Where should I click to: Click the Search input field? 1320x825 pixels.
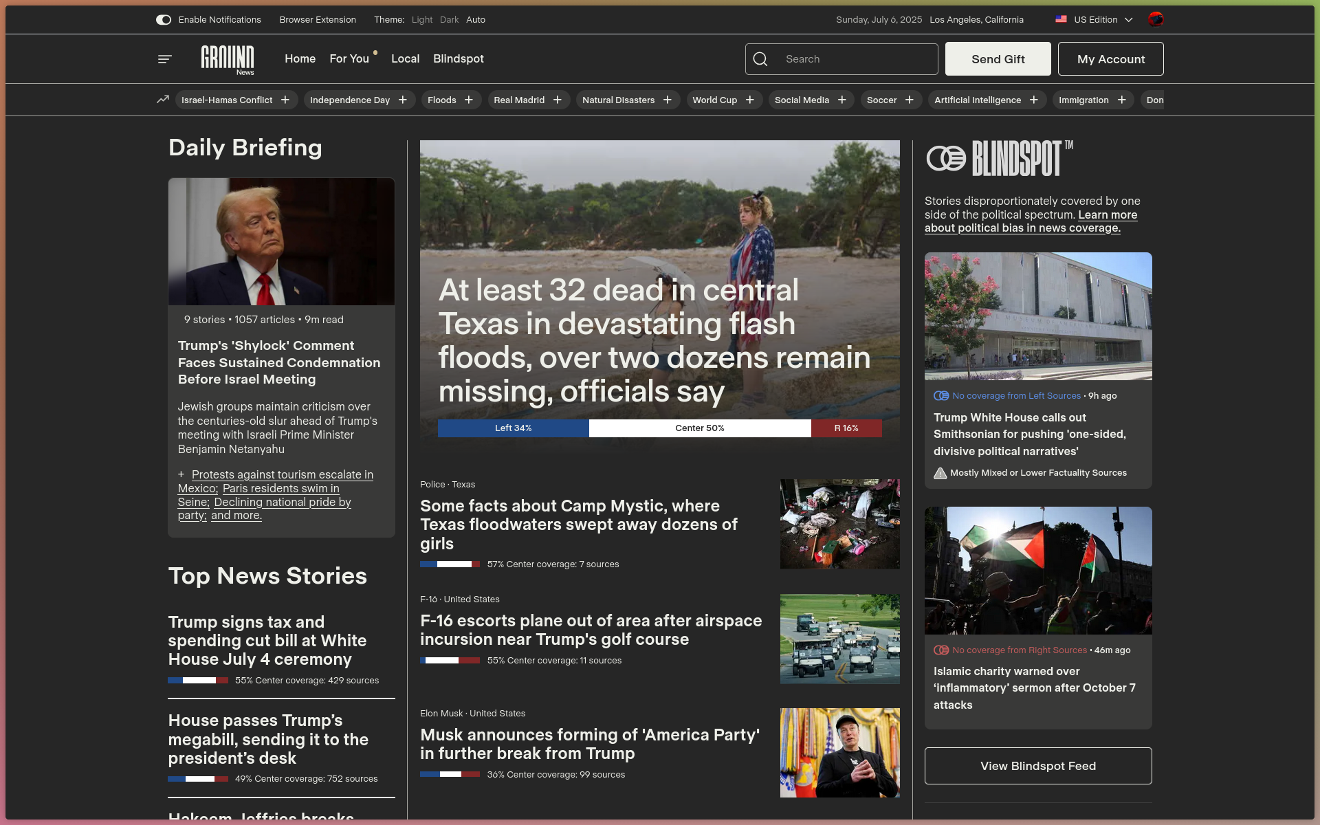point(841,59)
